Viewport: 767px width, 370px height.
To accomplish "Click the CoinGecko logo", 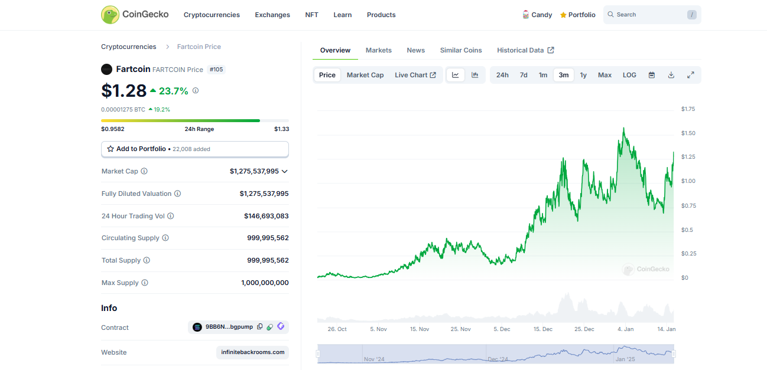I will coord(135,15).
